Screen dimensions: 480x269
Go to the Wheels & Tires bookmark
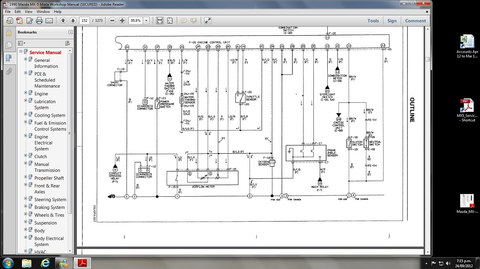tap(49, 215)
